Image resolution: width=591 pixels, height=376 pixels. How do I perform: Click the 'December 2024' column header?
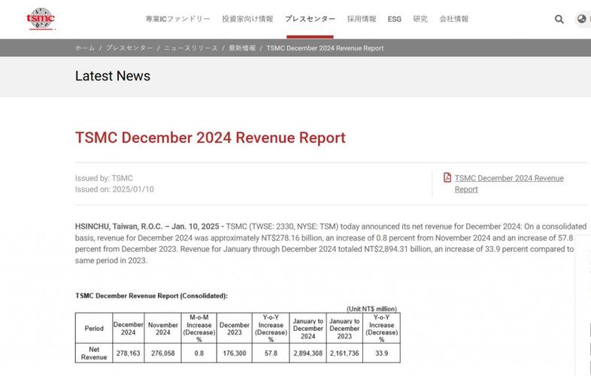pyautogui.click(x=128, y=328)
